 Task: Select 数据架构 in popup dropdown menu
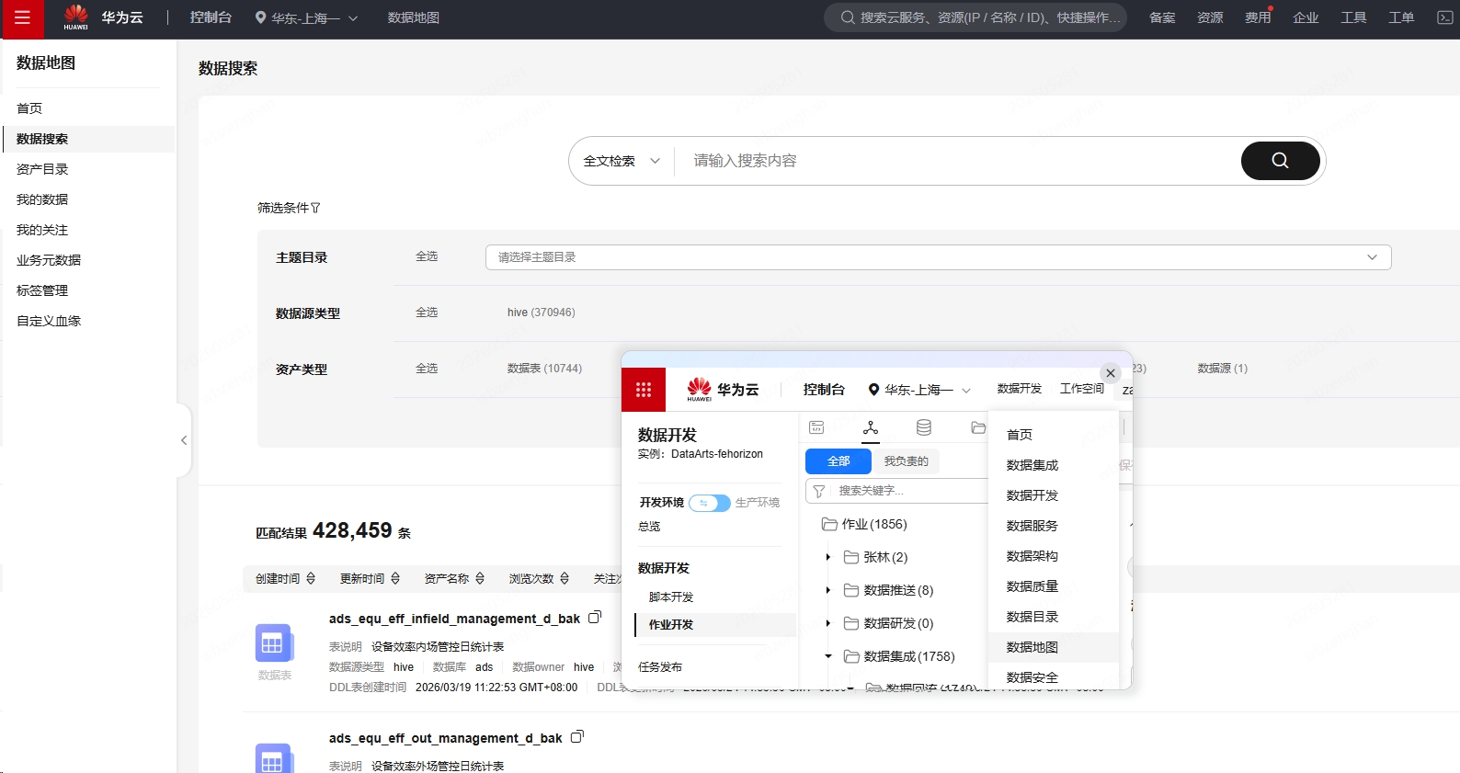click(1032, 556)
